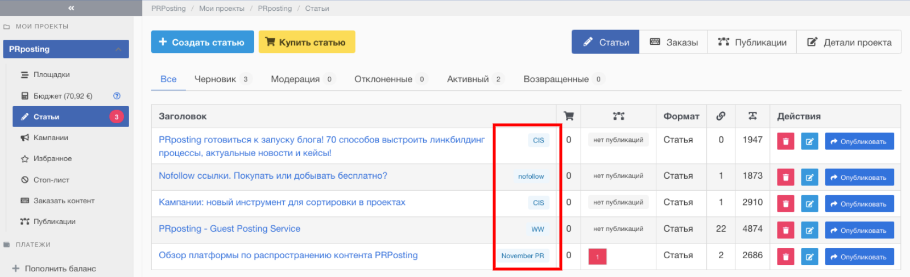The width and height of the screenshot is (910, 277).
Task: Delete the 'Guest Posting Service' article
Action: point(785,230)
